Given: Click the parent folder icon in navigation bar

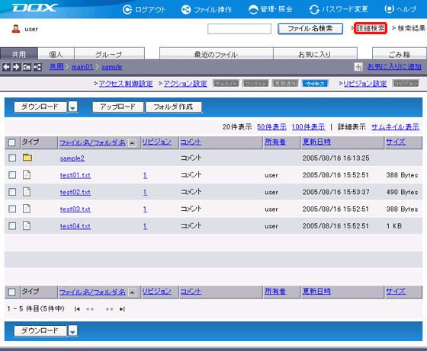Looking at the screenshot, I should click(x=27, y=66).
